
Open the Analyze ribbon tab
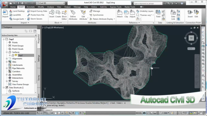coord(50,7)
